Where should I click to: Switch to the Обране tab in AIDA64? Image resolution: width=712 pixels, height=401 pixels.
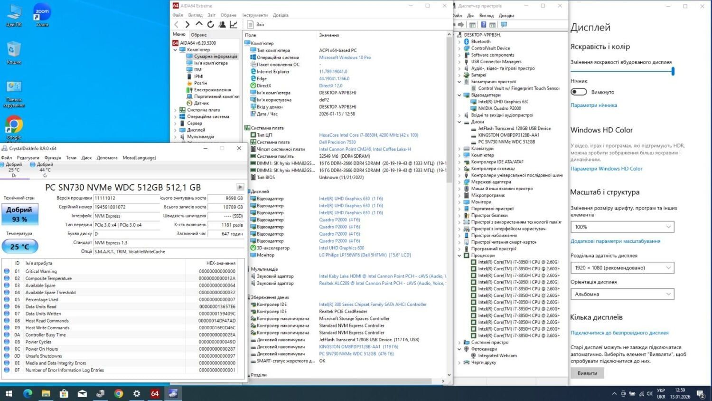(x=199, y=35)
